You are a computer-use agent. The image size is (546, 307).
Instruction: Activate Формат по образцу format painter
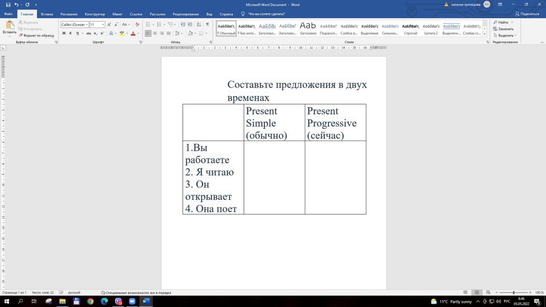tap(37, 35)
